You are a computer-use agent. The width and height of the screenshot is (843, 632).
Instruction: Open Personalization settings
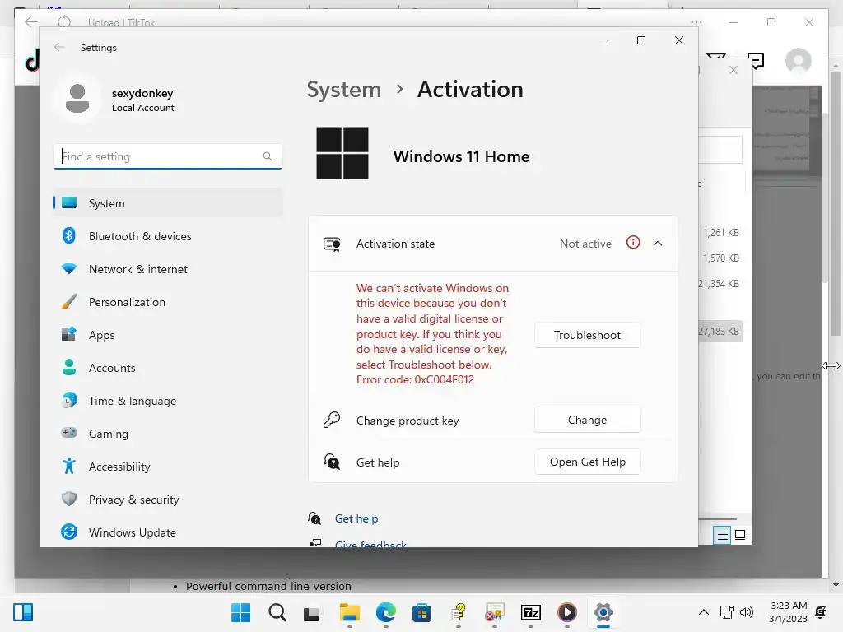click(x=168, y=302)
